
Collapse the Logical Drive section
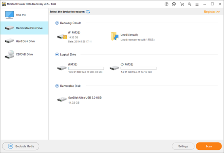[57, 55]
